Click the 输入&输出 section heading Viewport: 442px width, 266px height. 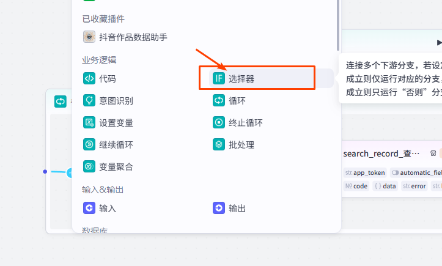[103, 190]
